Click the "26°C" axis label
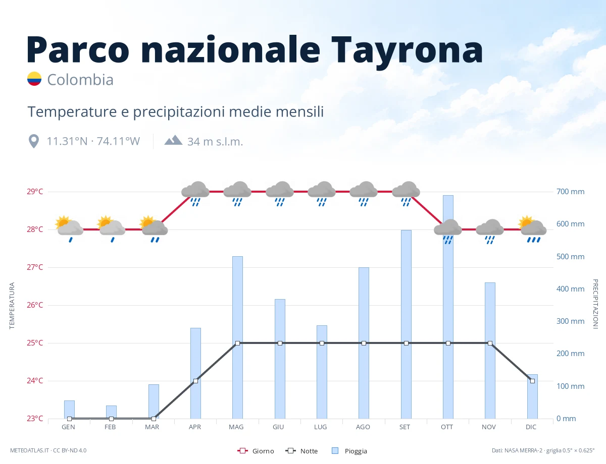The height and width of the screenshot is (464, 606). click(x=35, y=305)
